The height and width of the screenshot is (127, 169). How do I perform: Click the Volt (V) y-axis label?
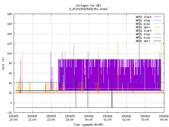[x=3, y=63]
